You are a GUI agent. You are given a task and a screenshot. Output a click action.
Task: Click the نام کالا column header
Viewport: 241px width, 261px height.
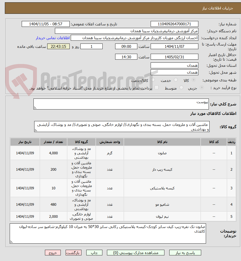tap(162, 142)
